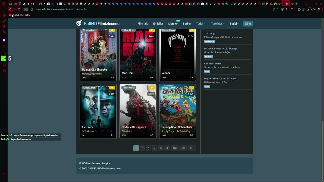This screenshot has height=182, width=324.
Task: Open a new browser tab
Action: coord(296,4)
